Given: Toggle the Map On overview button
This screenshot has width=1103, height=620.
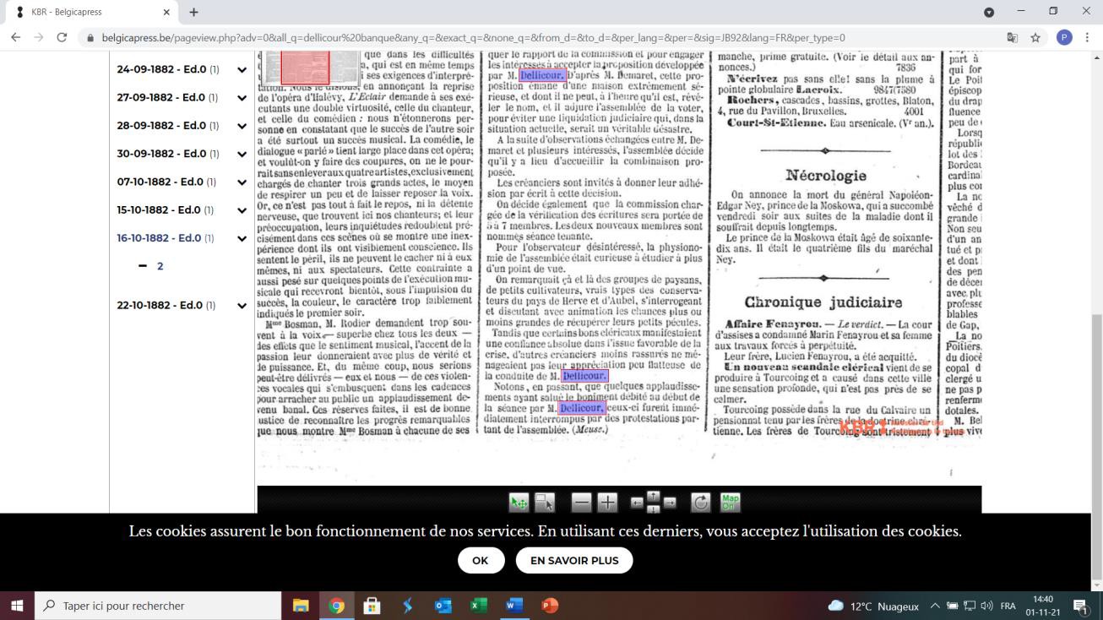Looking at the screenshot, I should pos(730,503).
